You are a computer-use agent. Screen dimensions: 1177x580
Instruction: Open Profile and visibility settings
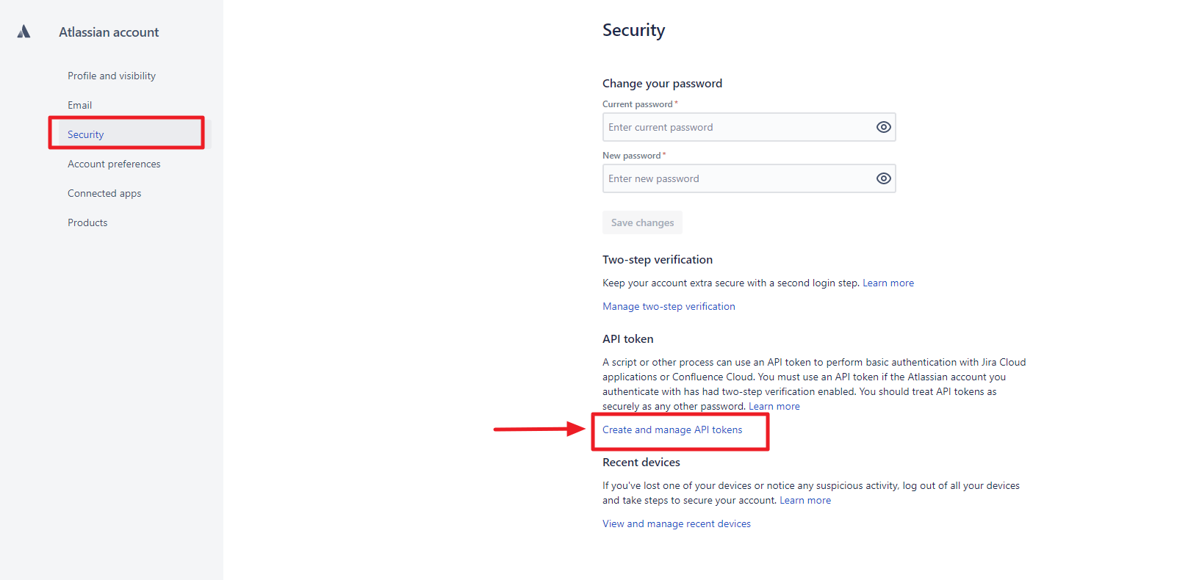coord(112,76)
